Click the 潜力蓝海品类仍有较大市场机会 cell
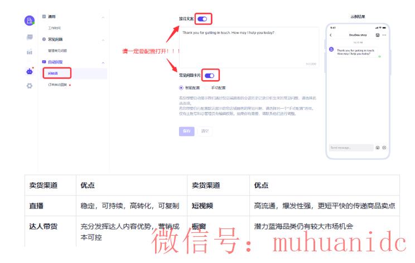 point(325,231)
